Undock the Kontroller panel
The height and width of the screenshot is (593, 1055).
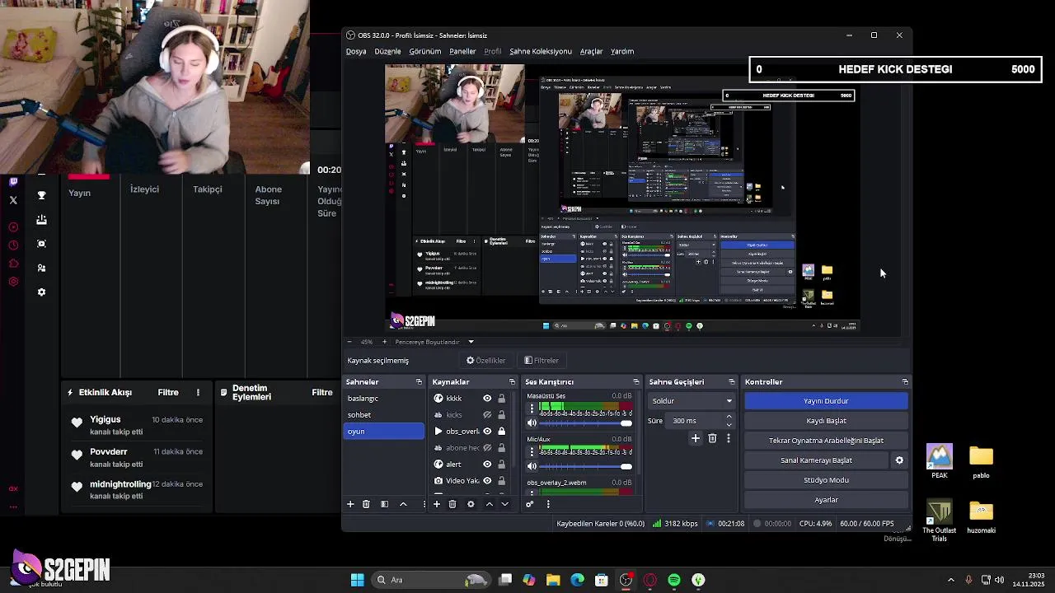(905, 382)
